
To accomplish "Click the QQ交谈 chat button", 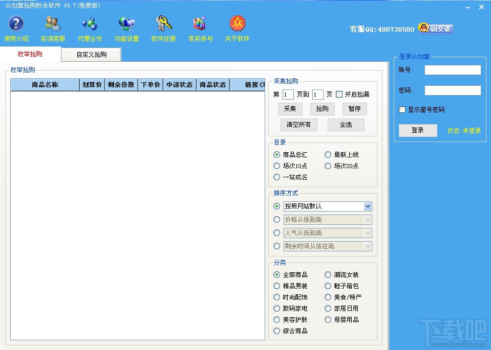I will [436, 29].
